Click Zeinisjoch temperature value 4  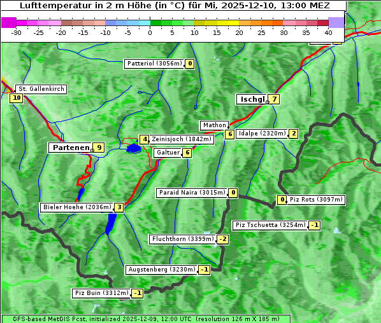click(x=144, y=139)
